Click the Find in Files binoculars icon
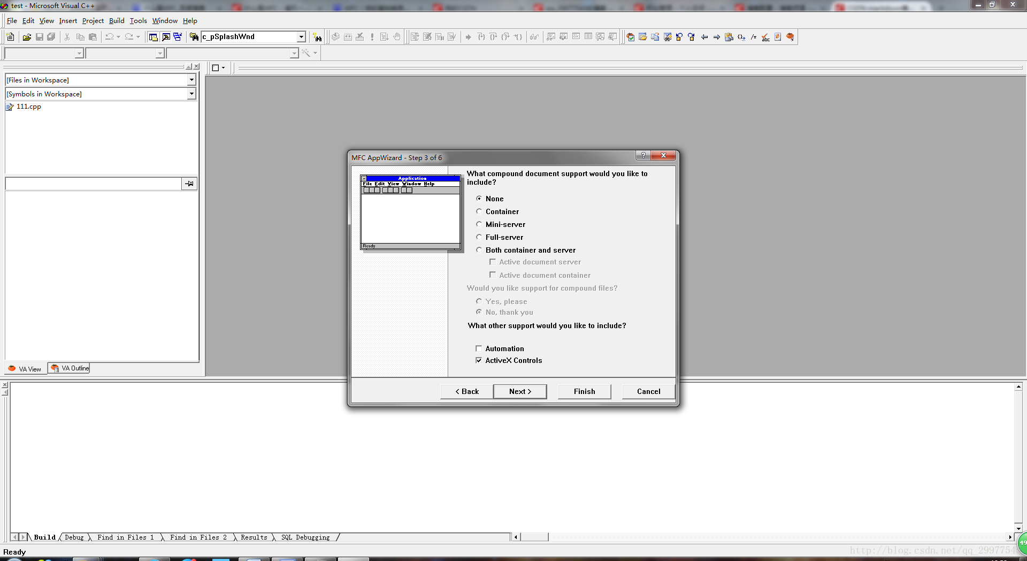The image size is (1027, 561). [x=194, y=37]
